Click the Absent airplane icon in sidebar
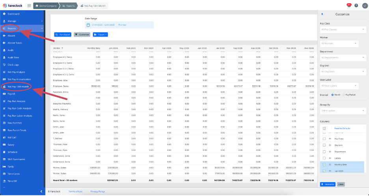Viewport: 369px width, 196px height. coord(4,36)
